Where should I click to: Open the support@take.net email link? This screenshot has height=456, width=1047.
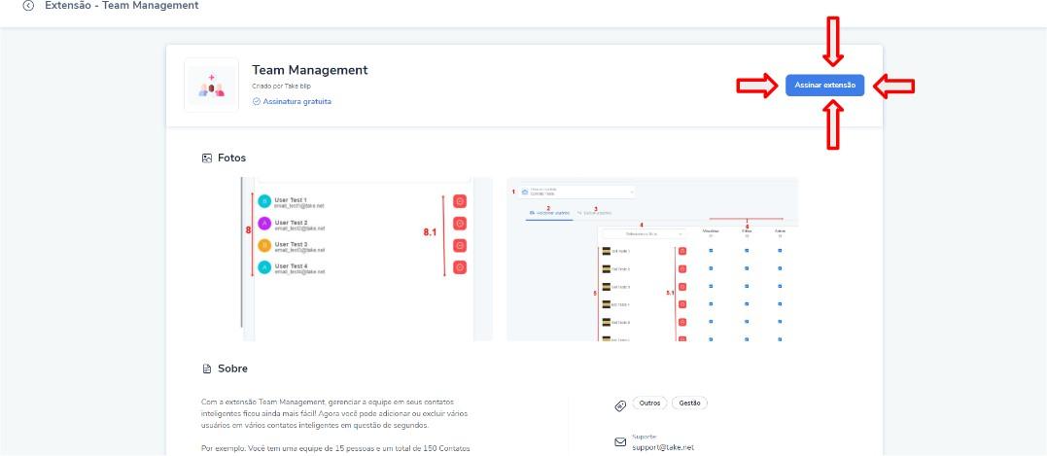tap(663, 447)
